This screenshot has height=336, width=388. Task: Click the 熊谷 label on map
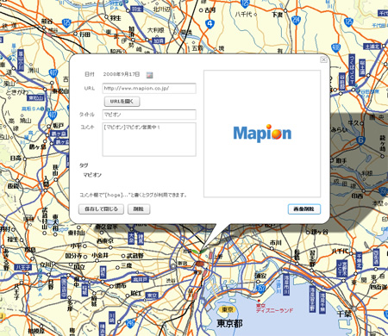(x=47, y=21)
